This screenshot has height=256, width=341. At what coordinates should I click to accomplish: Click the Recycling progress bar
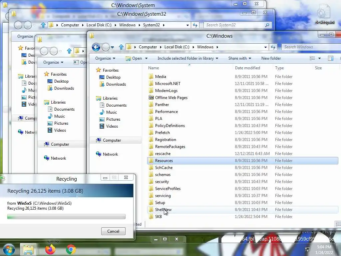(x=66, y=216)
